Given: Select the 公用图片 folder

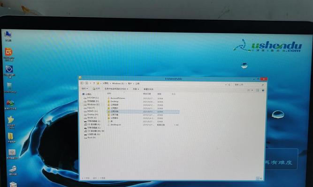Looking at the screenshot, I should [x=113, y=108].
